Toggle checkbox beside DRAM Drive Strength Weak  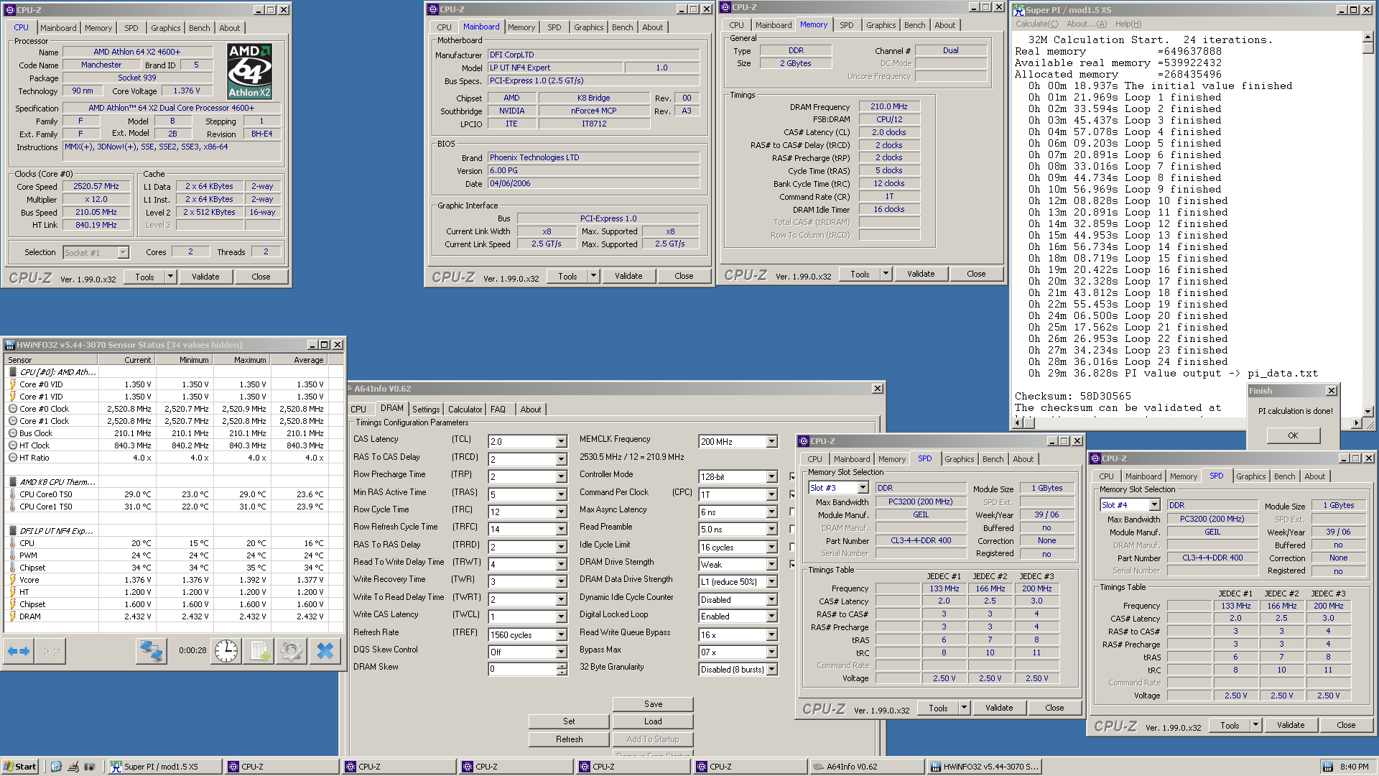(793, 564)
